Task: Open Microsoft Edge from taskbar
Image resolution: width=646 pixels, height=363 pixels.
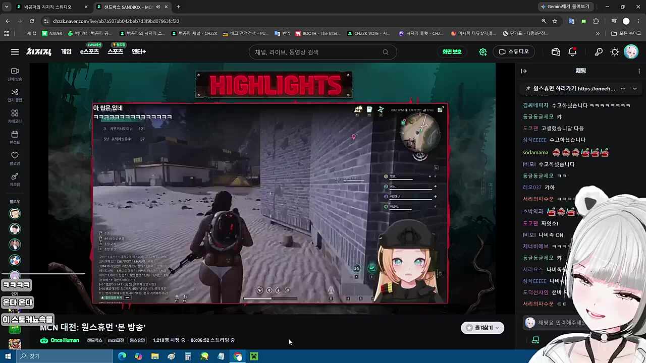Action: coord(122,356)
